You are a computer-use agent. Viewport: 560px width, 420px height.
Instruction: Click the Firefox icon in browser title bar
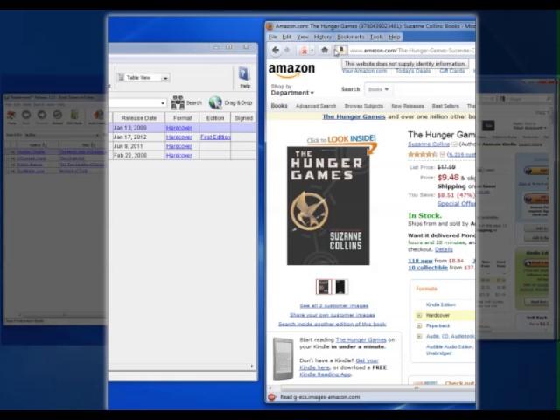click(x=270, y=26)
